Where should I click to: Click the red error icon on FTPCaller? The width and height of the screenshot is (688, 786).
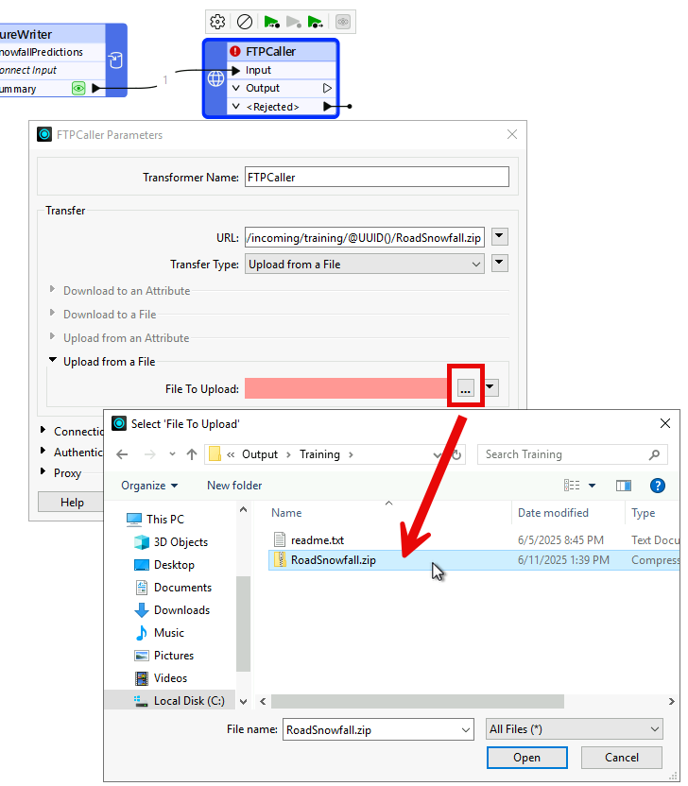(234, 52)
